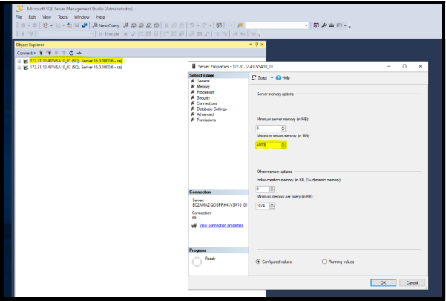Image resolution: width=446 pixels, height=301 pixels.
Task: Open the Connect dropdown in Object Explorer
Action: [x=26, y=53]
